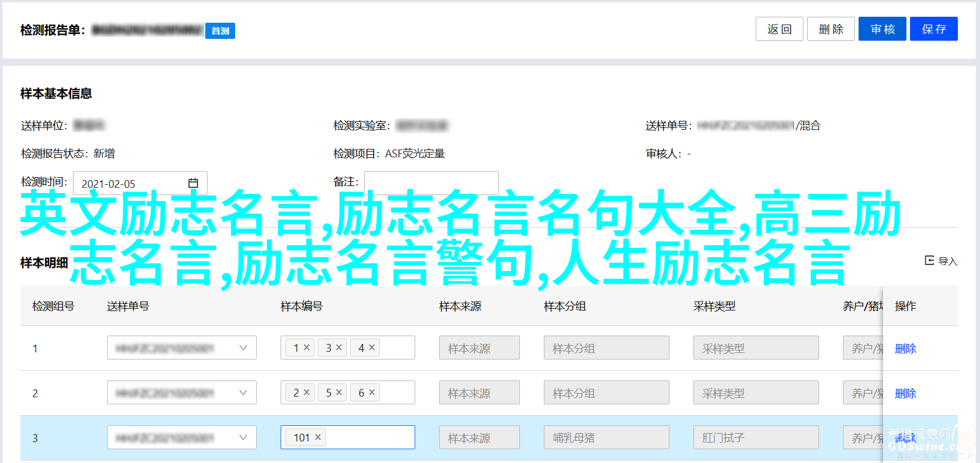
Task: Expand 送样单号 dropdown in row 1
Action: point(243,348)
